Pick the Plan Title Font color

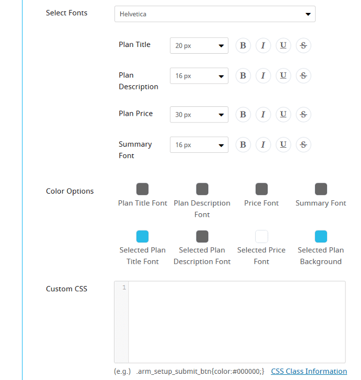pyautogui.click(x=142, y=189)
